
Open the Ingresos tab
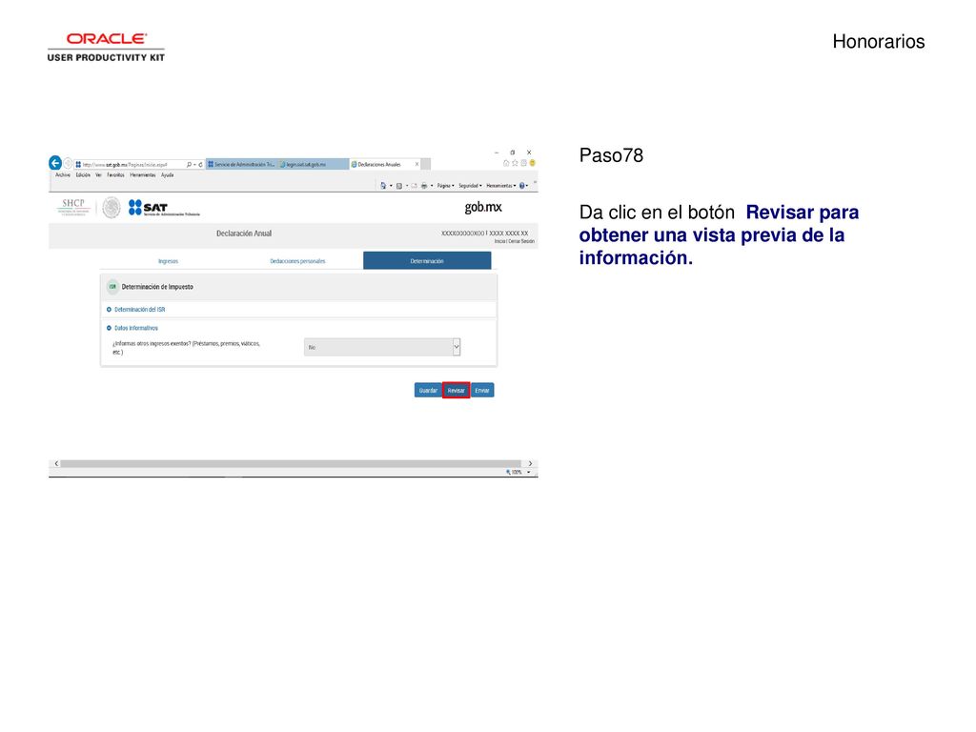pos(168,261)
